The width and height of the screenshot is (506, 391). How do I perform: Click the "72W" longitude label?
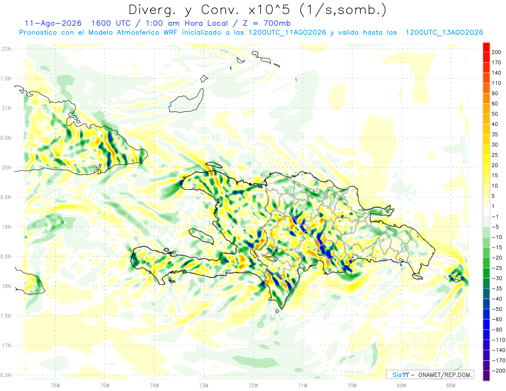[253, 385]
